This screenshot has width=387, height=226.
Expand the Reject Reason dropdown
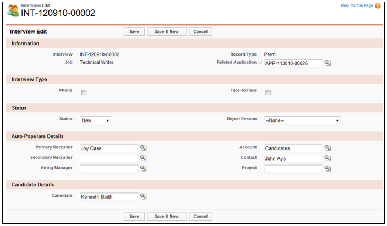click(x=302, y=120)
